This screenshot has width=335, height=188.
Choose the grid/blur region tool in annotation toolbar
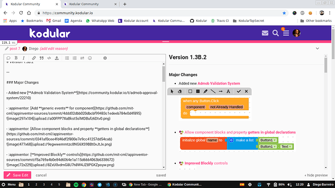coord(190,91)
